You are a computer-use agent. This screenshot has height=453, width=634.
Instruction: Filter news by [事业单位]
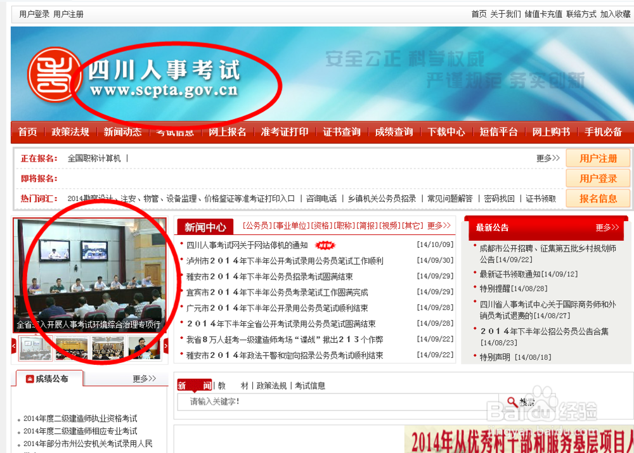click(x=291, y=226)
